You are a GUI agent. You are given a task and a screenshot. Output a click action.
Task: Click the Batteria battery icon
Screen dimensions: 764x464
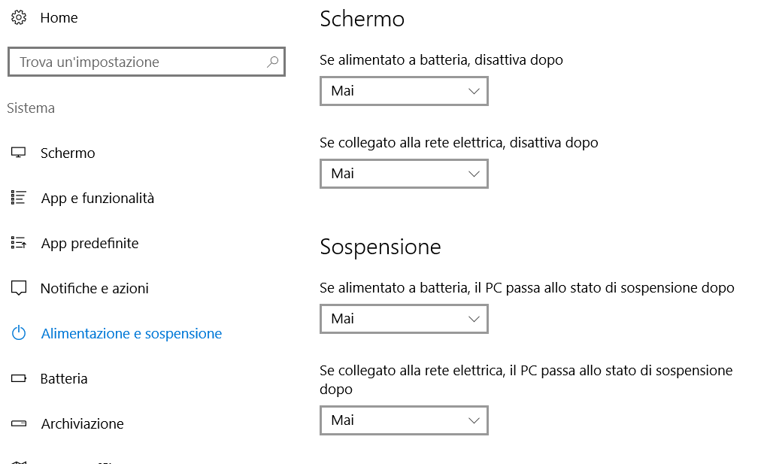(x=19, y=378)
